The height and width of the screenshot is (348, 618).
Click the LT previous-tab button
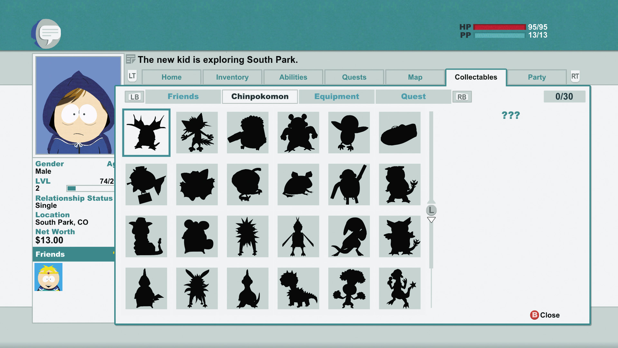(132, 76)
